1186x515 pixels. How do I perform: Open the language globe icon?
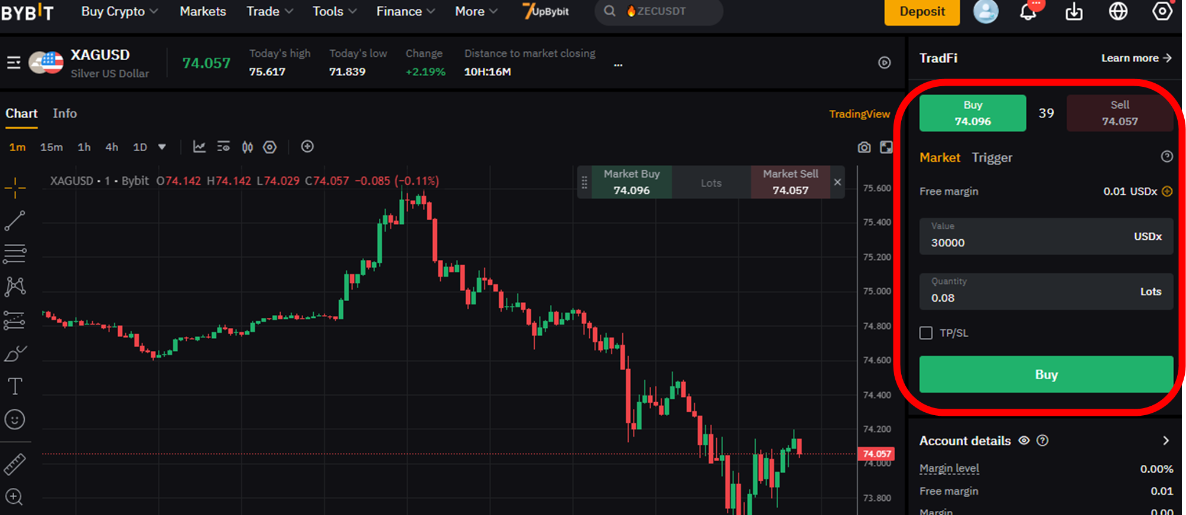(1118, 11)
